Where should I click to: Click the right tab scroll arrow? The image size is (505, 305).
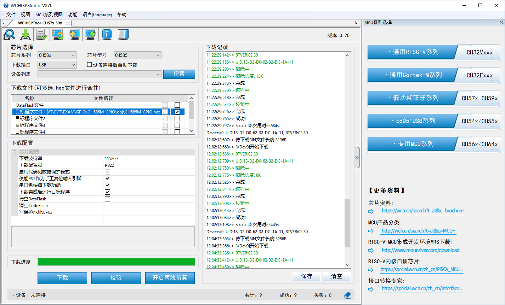(357, 23)
